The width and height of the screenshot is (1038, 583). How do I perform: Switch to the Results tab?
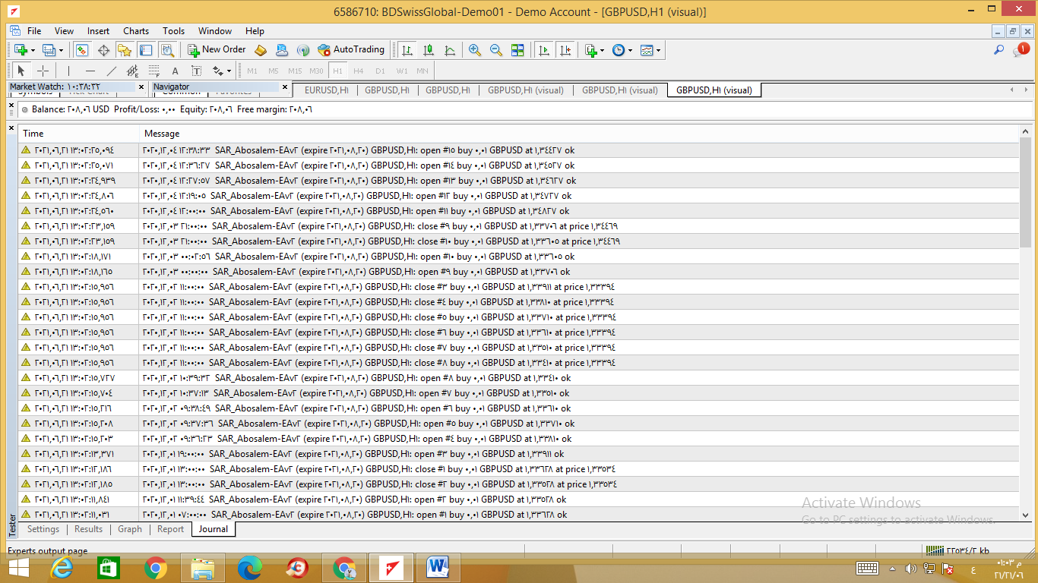pyautogui.click(x=88, y=529)
